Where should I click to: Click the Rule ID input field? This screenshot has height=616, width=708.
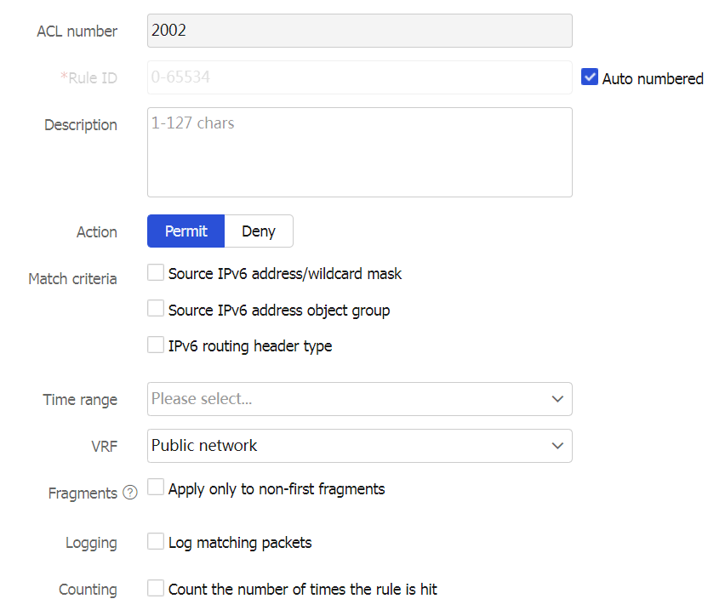(x=359, y=77)
